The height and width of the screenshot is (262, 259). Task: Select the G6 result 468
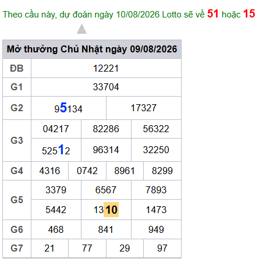click(56, 229)
